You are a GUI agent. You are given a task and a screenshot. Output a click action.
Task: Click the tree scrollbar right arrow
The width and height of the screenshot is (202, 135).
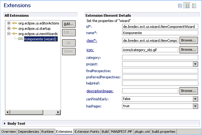pyautogui.click(x=58, y=112)
